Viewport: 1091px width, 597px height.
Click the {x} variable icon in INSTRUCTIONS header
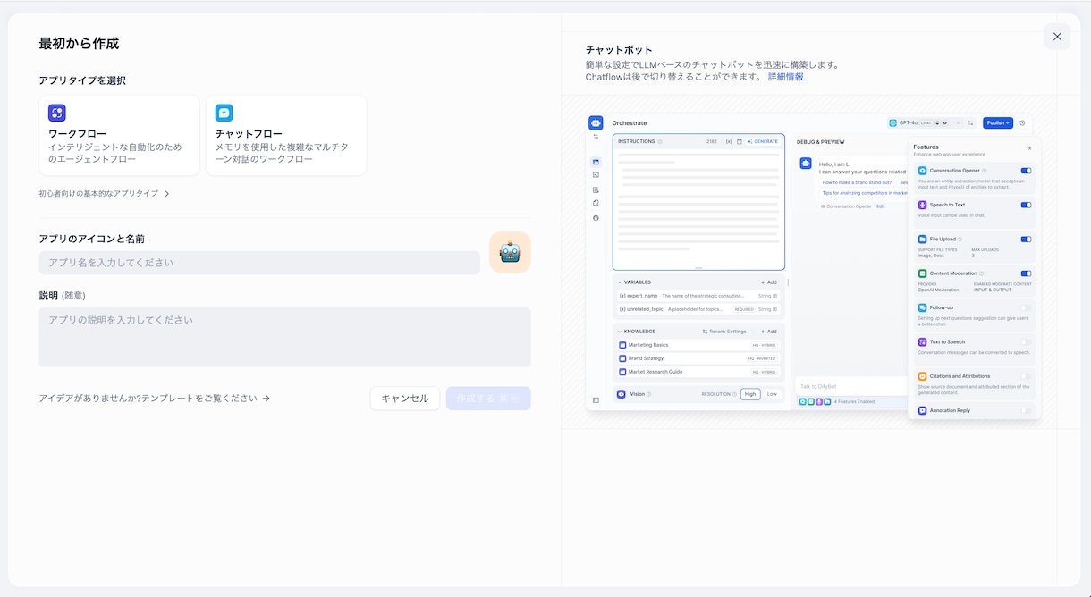[729, 141]
